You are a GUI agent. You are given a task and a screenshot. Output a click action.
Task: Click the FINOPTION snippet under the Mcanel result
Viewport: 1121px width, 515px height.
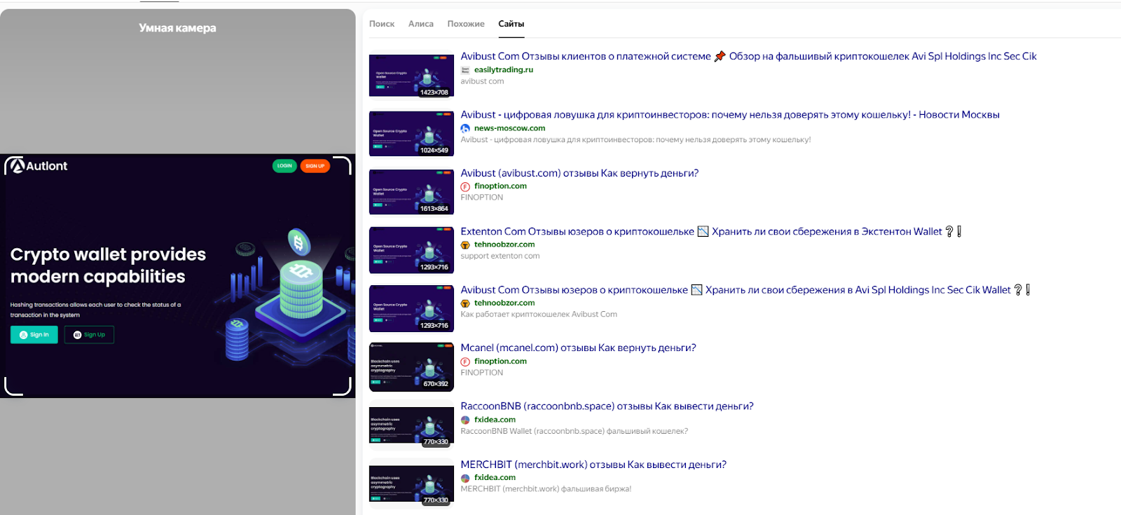pos(482,373)
